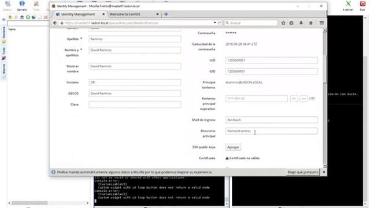The width and height of the screenshot is (370, 208).
Task: Click the home icon in MobaXterm session toolbar
Action: click(22, 17)
